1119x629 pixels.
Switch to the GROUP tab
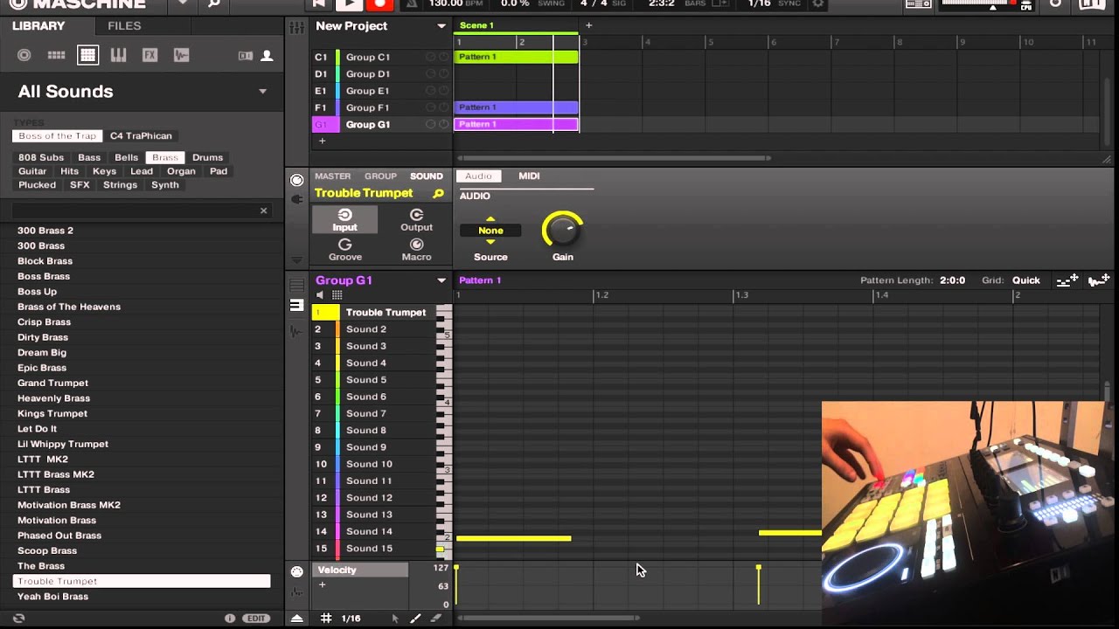pyautogui.click(x=380, y=176)
